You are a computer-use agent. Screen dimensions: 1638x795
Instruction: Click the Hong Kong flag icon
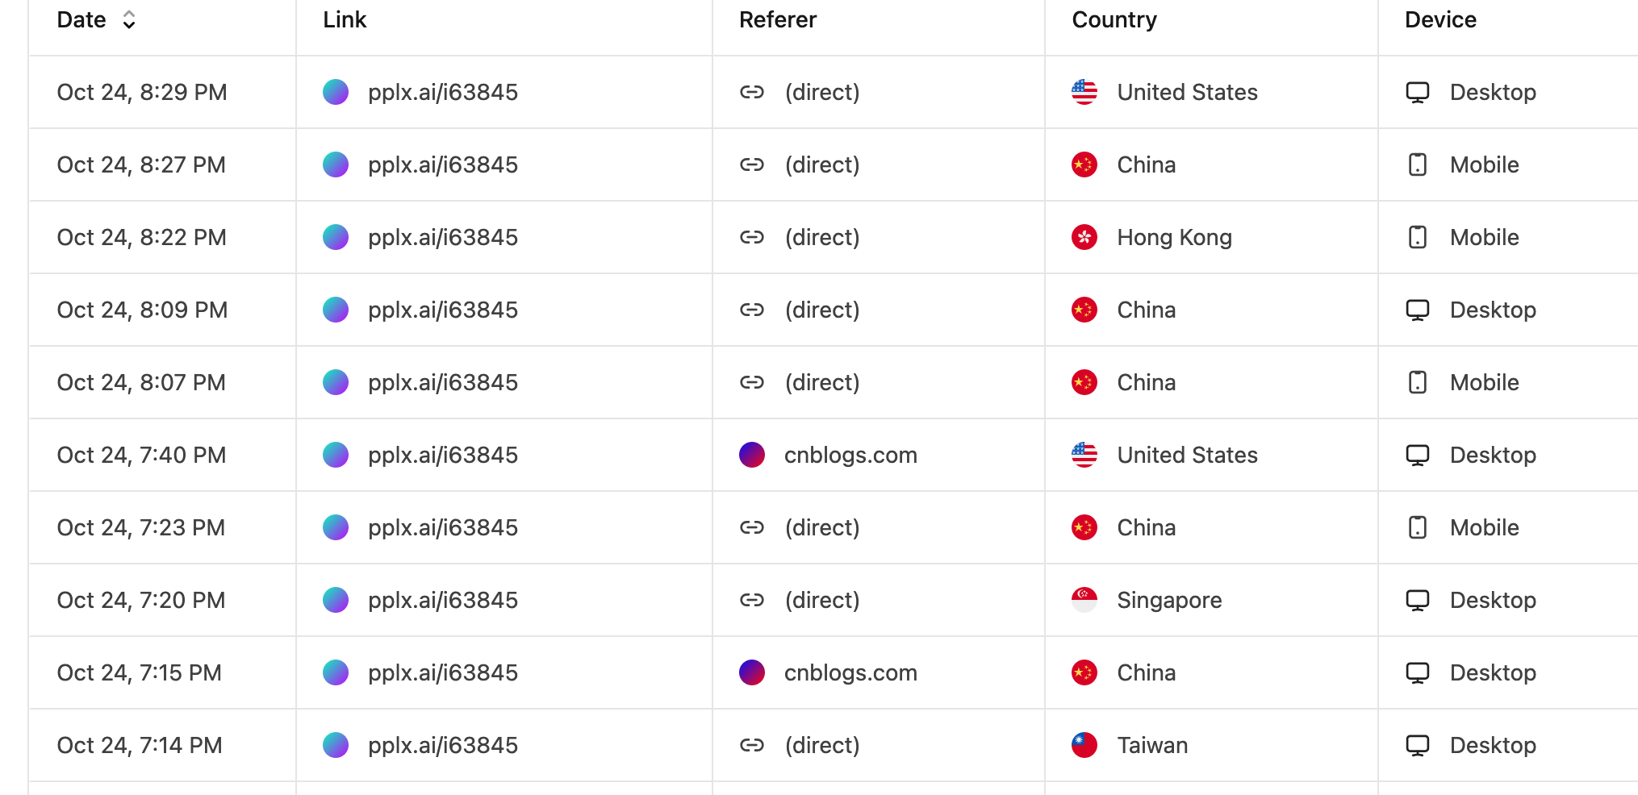click(1084, 237)
